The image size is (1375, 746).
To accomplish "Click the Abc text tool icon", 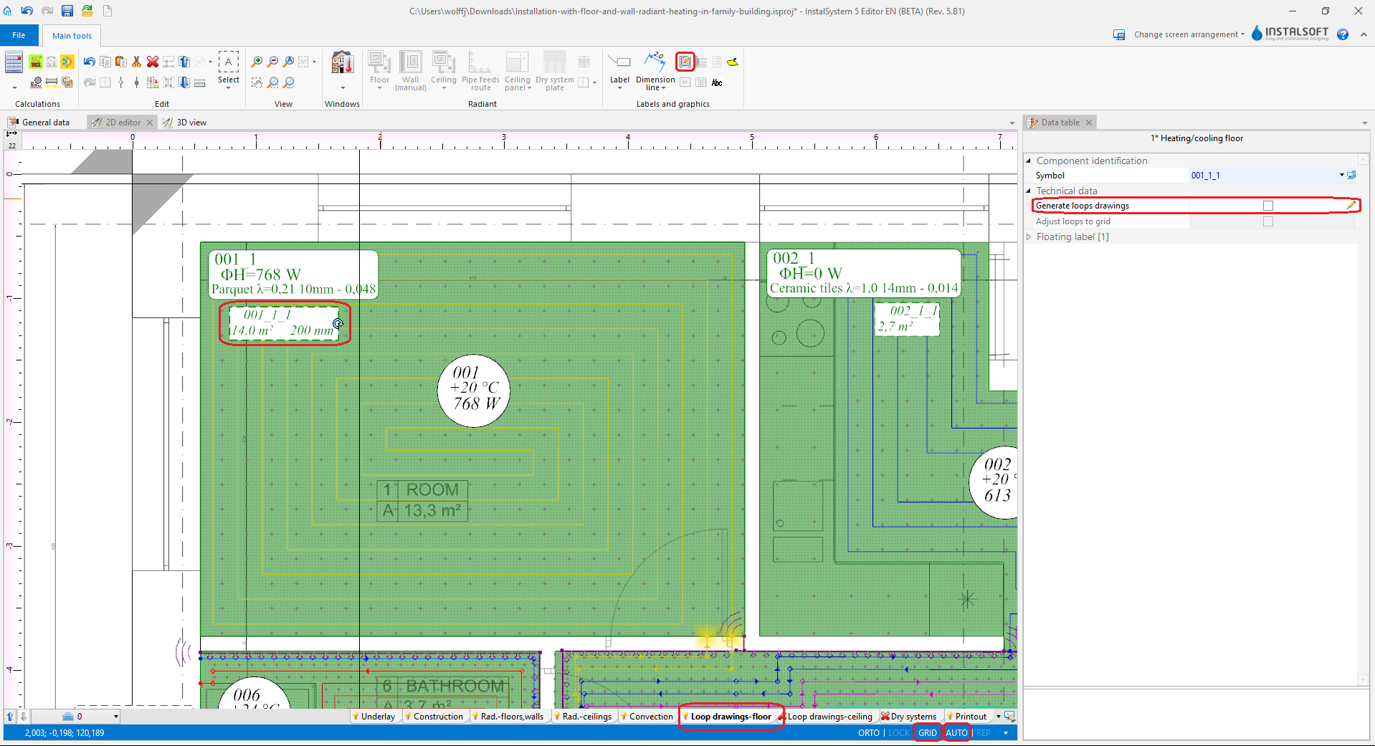I will 717,83.
